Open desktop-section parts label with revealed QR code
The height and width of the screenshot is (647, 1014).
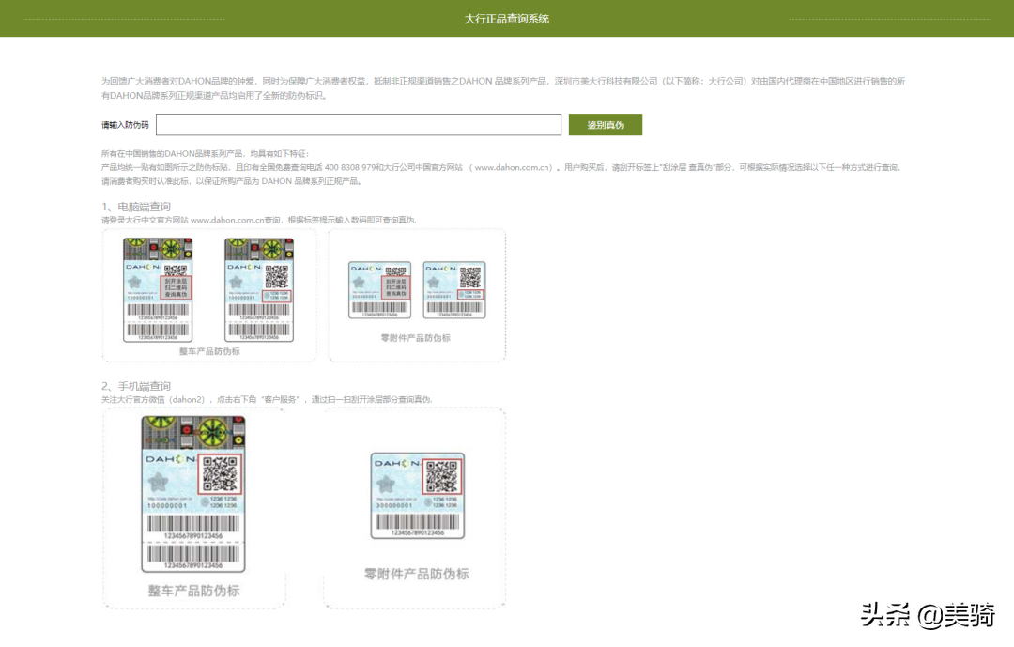[x=454, y=290]
